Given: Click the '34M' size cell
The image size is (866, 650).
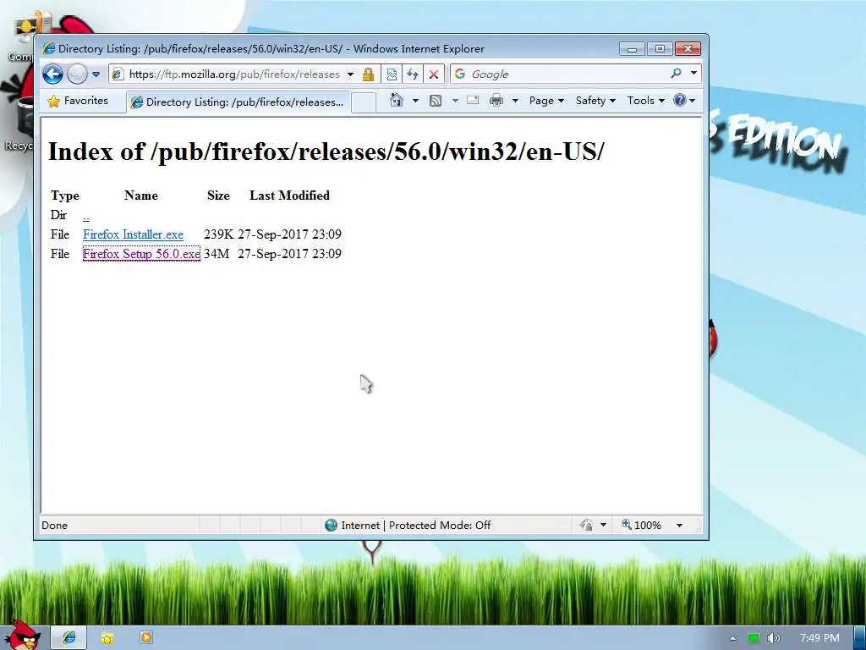Looking at the screenshot, I should tap(216, 254).
